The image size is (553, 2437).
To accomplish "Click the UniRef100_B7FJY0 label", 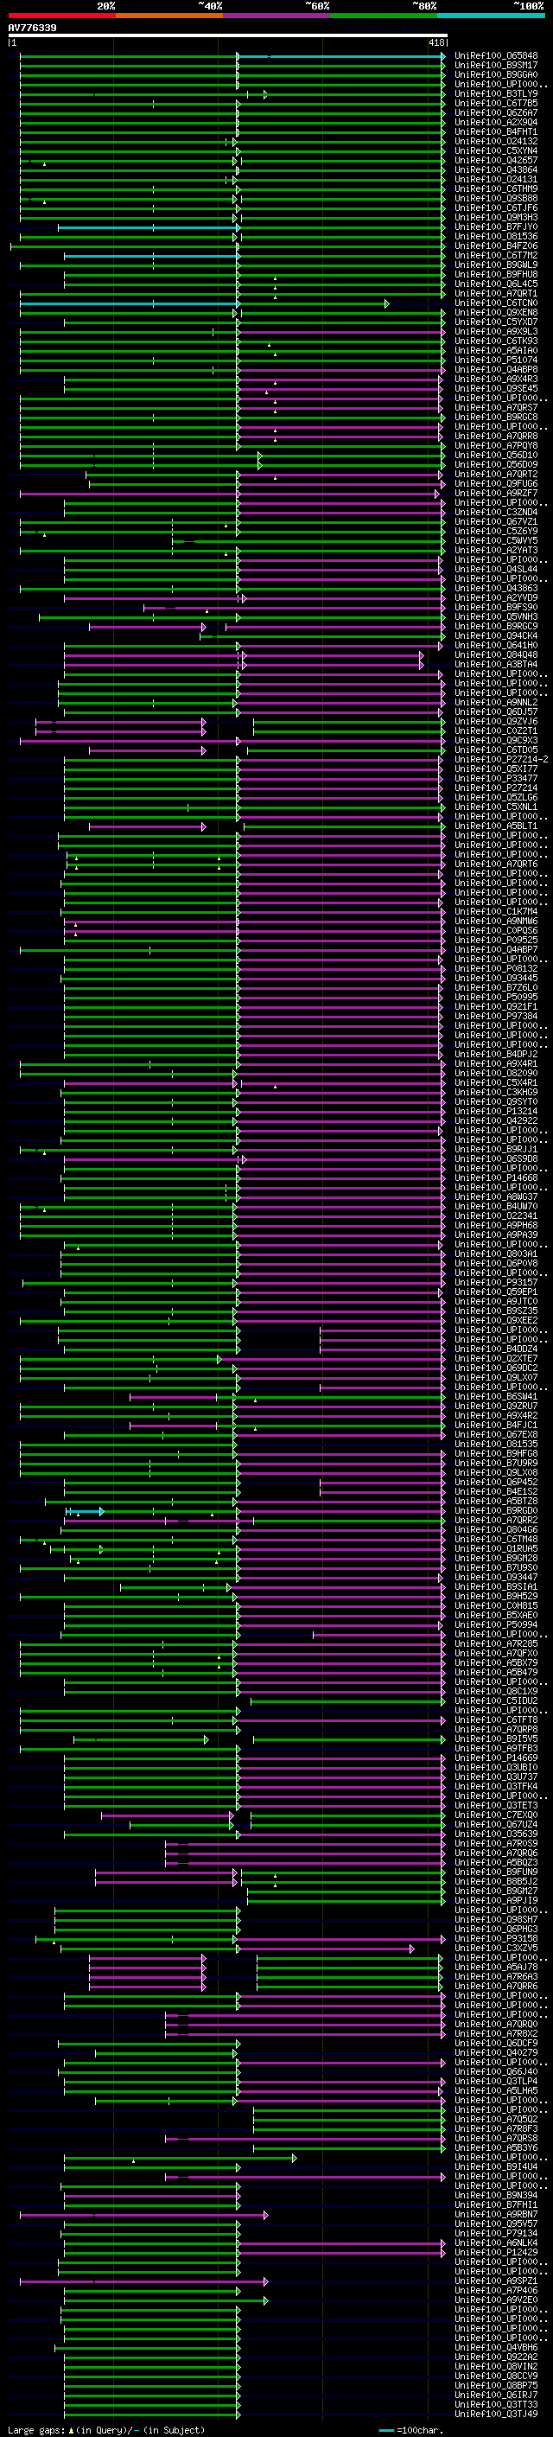I will click(496, 227).
